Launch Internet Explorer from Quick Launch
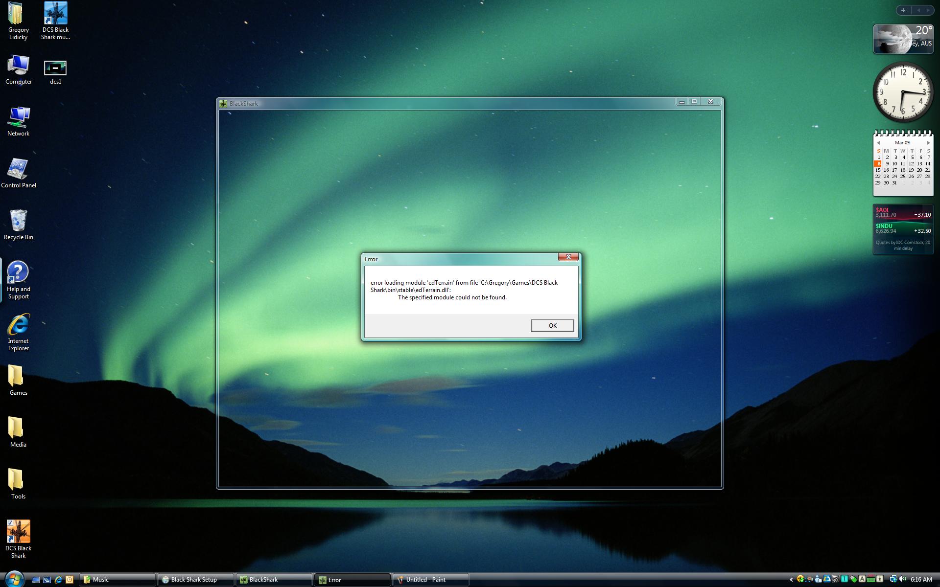 58,580
